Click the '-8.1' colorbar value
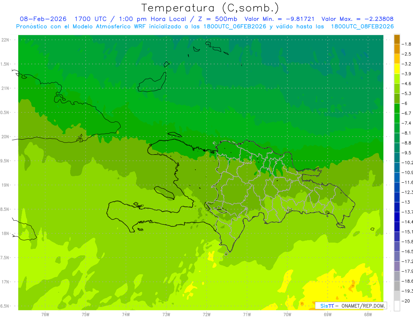This screenshot has height=319, width=413. click(x=406, y=133)
